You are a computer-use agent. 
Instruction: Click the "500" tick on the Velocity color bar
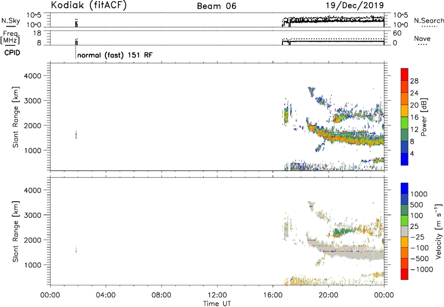[417, 205]
